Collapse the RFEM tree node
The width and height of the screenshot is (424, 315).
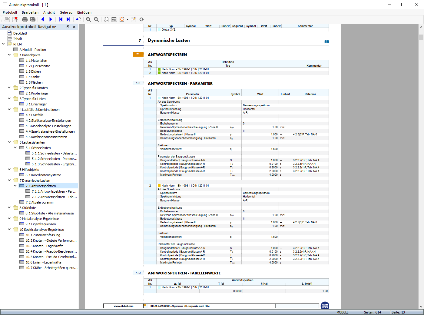[3, 44]
